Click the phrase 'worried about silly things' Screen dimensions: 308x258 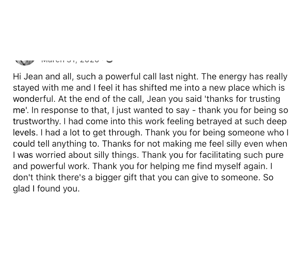(x=86, y=155)
